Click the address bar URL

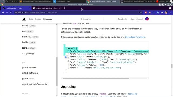point(38,13)
